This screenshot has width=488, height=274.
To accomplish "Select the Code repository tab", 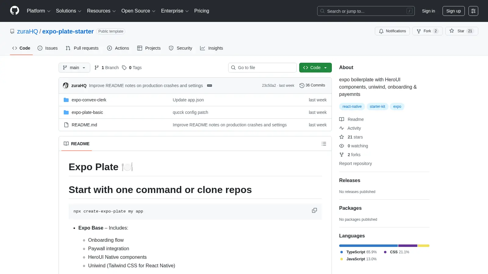I will click(21, 48).
